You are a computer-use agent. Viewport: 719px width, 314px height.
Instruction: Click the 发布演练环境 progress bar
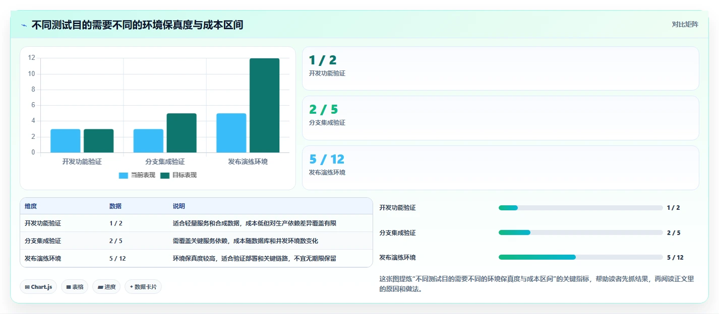(580, 257)
